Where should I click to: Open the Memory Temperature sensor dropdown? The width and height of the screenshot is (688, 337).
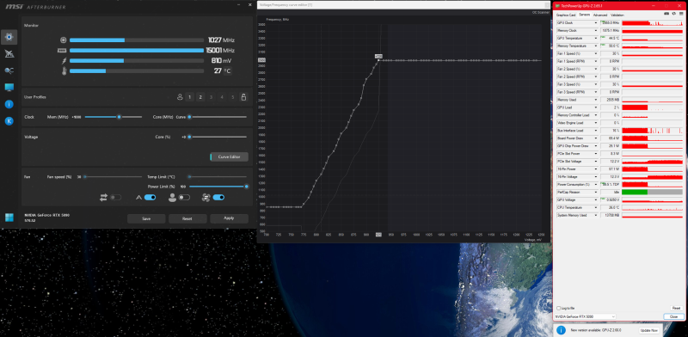point(596,46)
